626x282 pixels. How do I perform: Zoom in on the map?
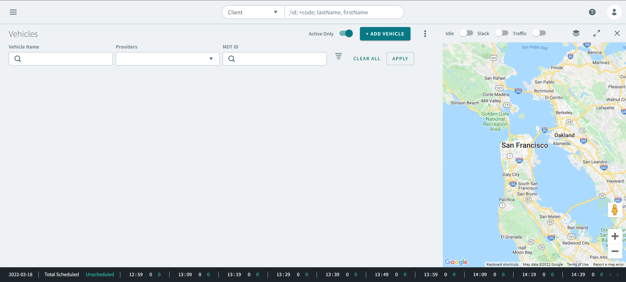[615, 236]
